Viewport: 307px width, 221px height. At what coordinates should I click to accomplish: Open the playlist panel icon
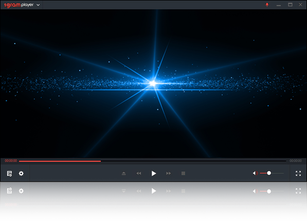tap(9, 174)
